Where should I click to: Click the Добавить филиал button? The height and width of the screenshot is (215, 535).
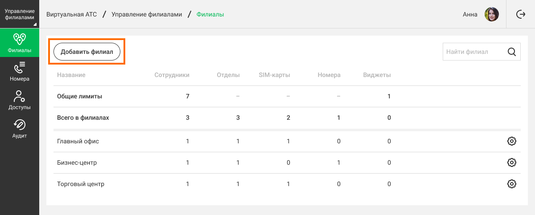click(87, 52)
